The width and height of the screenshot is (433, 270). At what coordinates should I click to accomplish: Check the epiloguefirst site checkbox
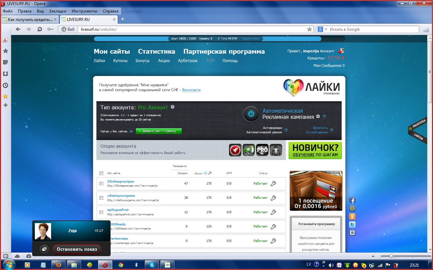pos(101,212)
